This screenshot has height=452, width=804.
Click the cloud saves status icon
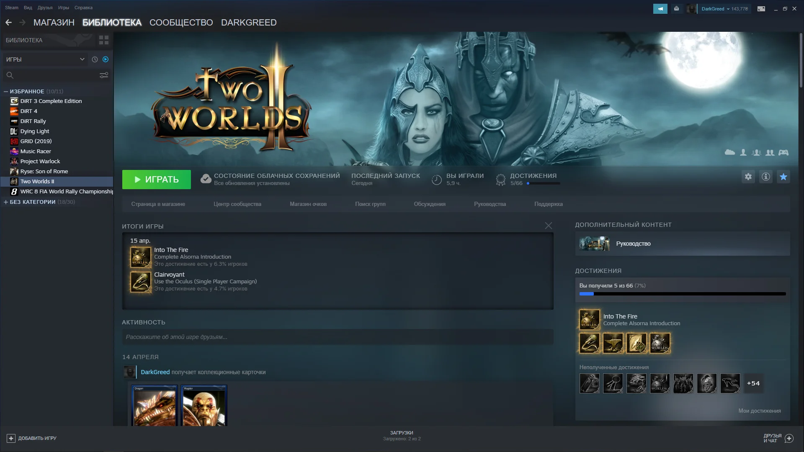[206, 179]
